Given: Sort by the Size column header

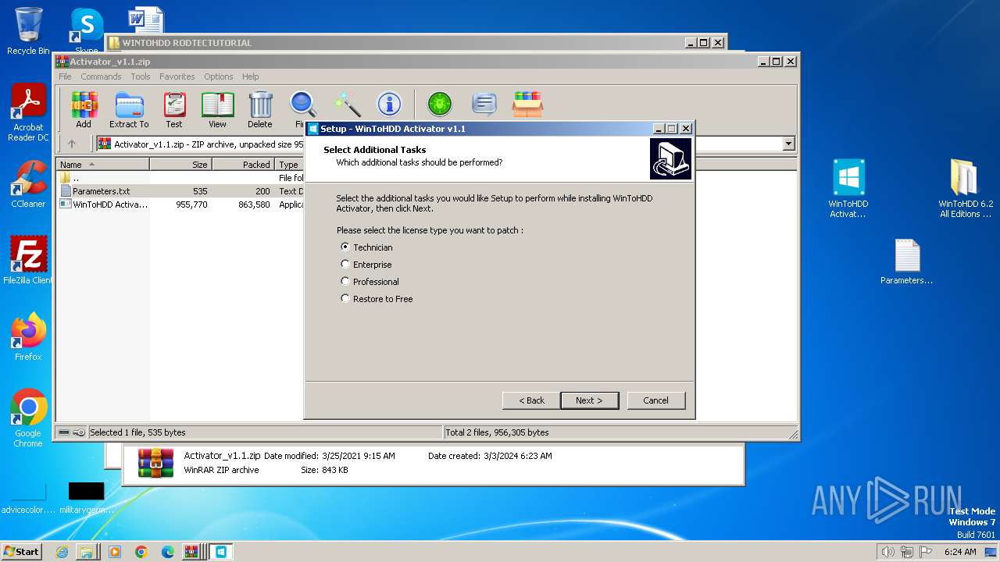Looking at the screenshot, I should [180, 165].
